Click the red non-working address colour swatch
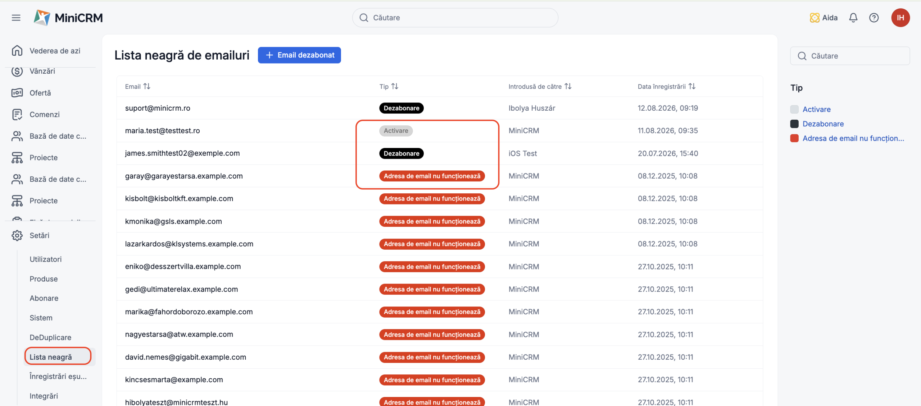Screen dimensions: 921x406 794,138
